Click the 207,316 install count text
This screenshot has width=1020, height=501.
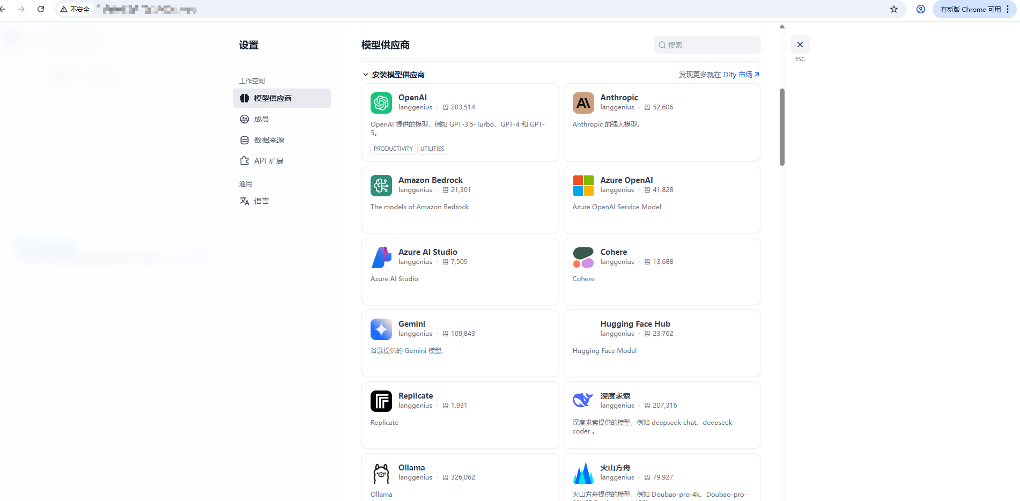(x=665, y=406)
